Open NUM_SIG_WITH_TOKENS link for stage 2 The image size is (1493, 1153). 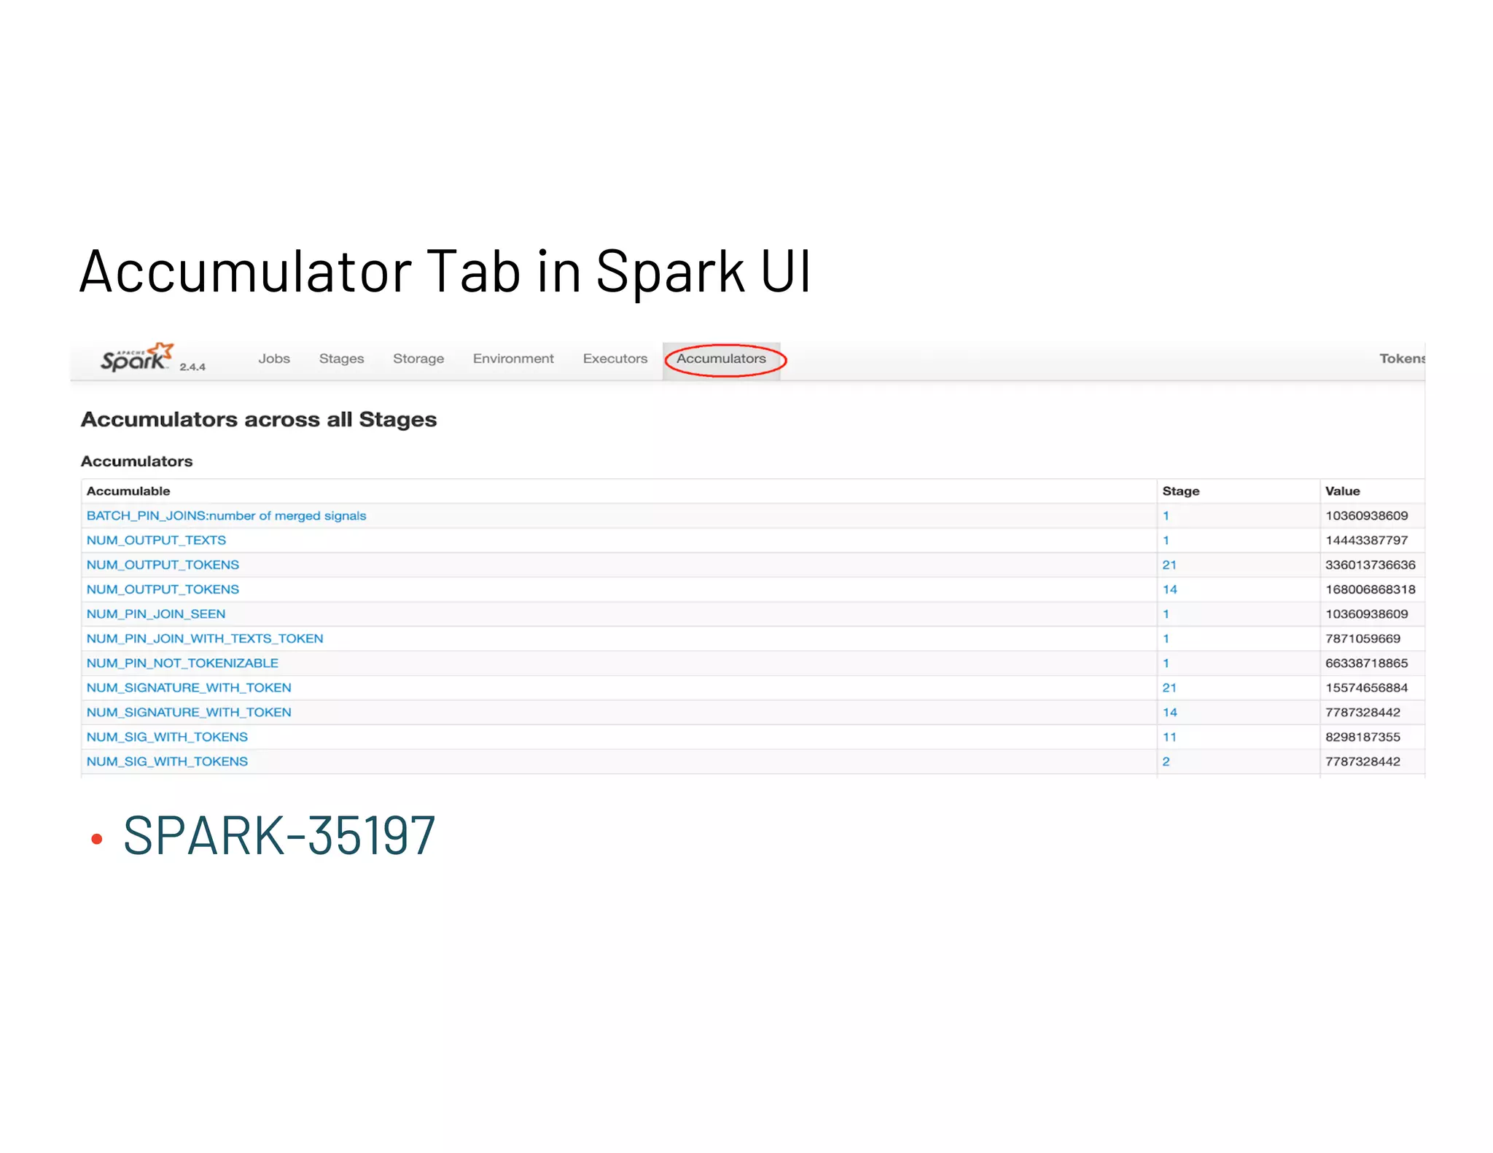[x=167, y=762]
